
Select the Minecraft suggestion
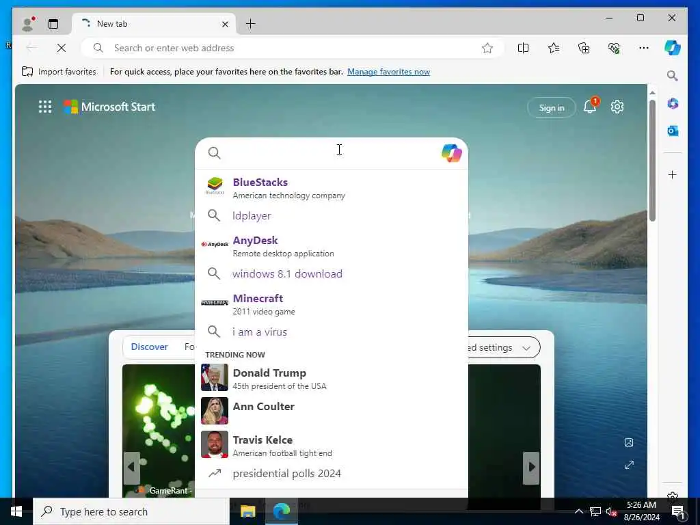tap(332, 304)
